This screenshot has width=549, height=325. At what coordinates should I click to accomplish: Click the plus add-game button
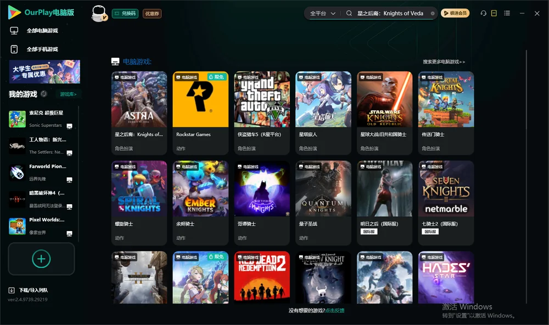[41, 259]
